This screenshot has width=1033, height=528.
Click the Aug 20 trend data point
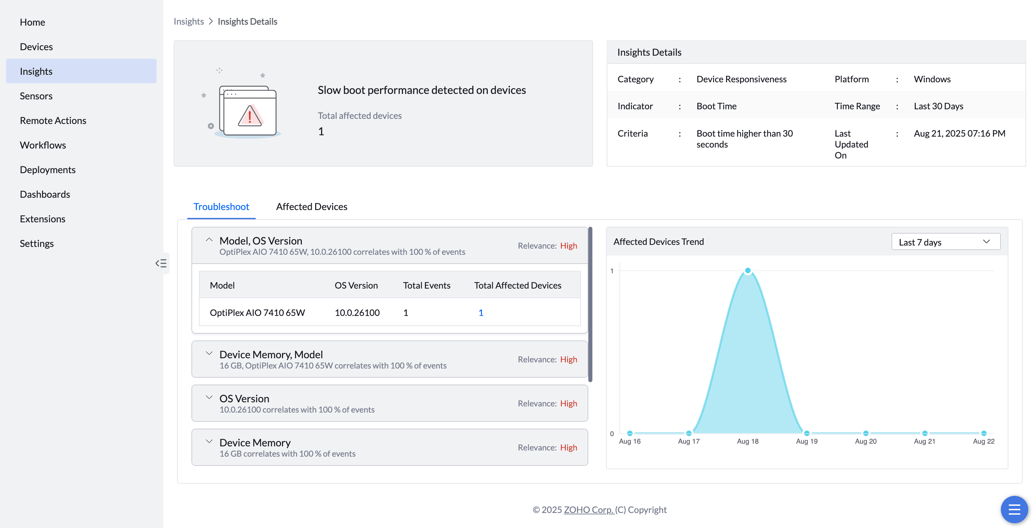click(866, 433)
